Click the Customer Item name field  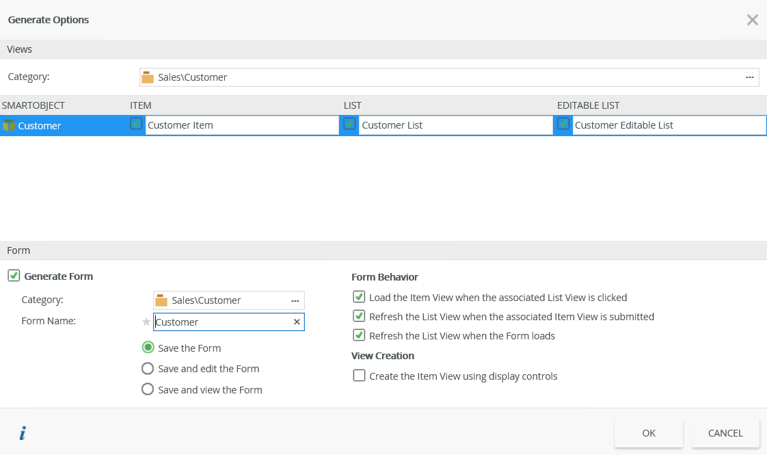[241, 125]
